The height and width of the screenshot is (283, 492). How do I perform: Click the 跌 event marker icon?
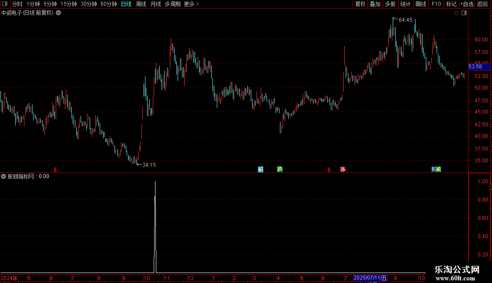tap(280, 169)
